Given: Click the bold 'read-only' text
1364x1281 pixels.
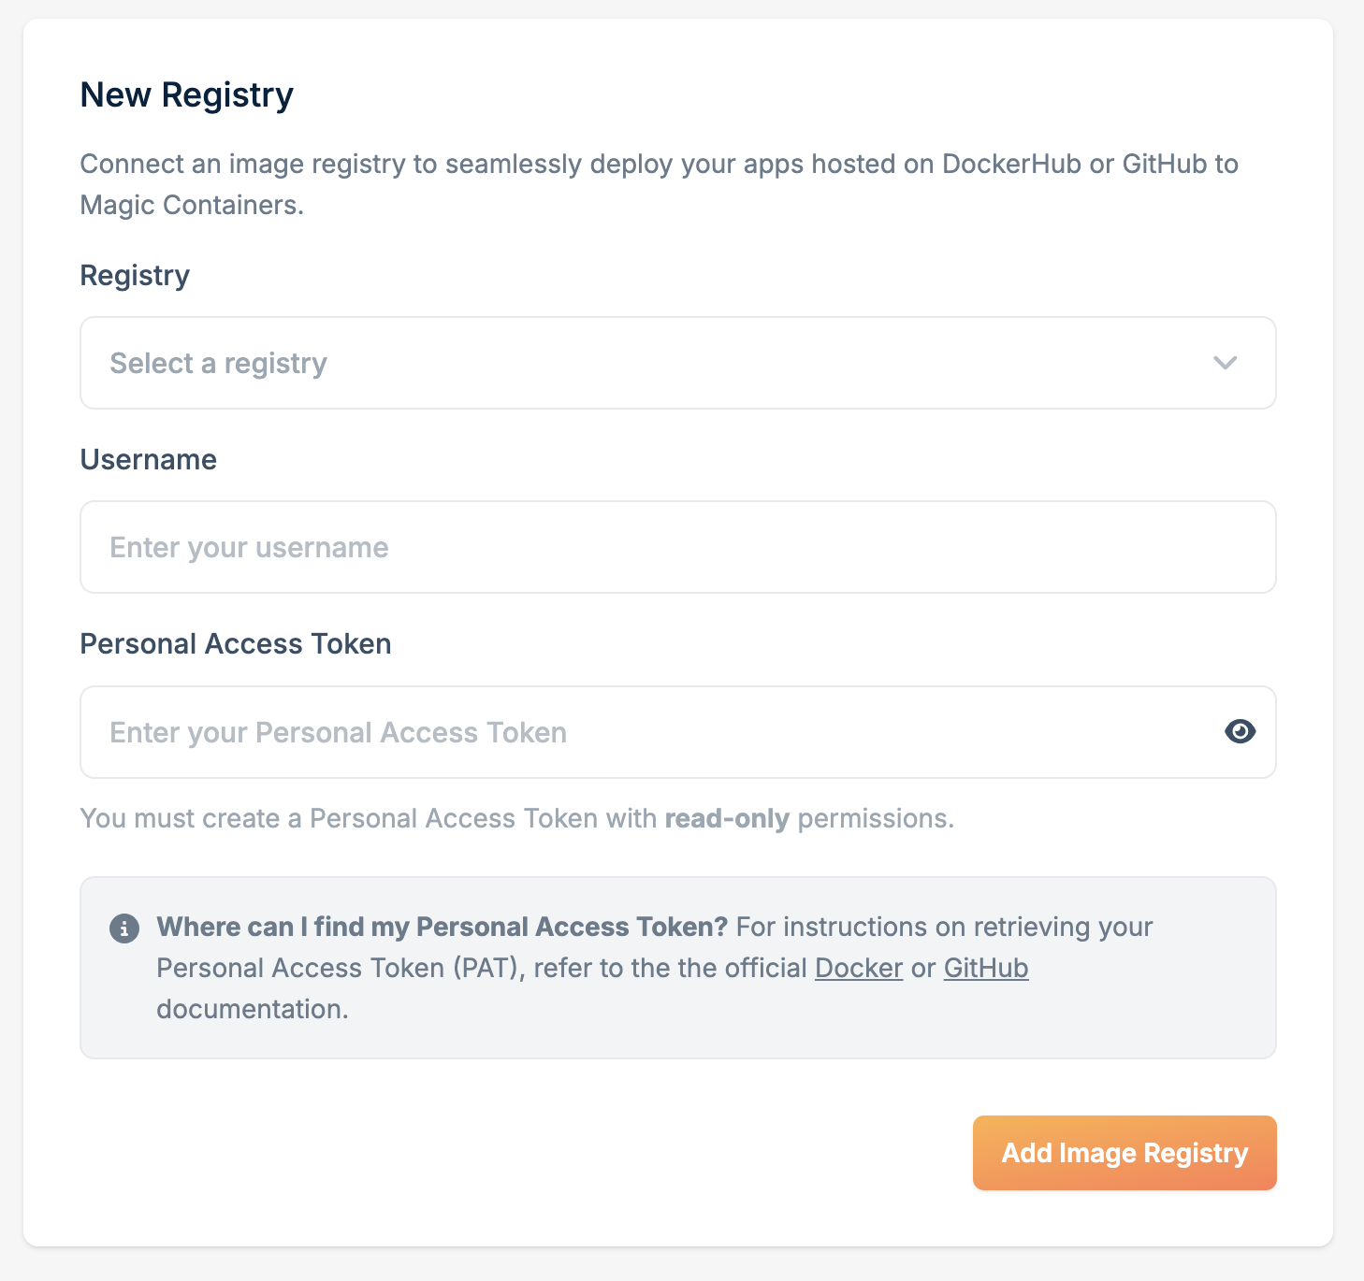Looking at the screenshot, I should (x=727, y=819).
